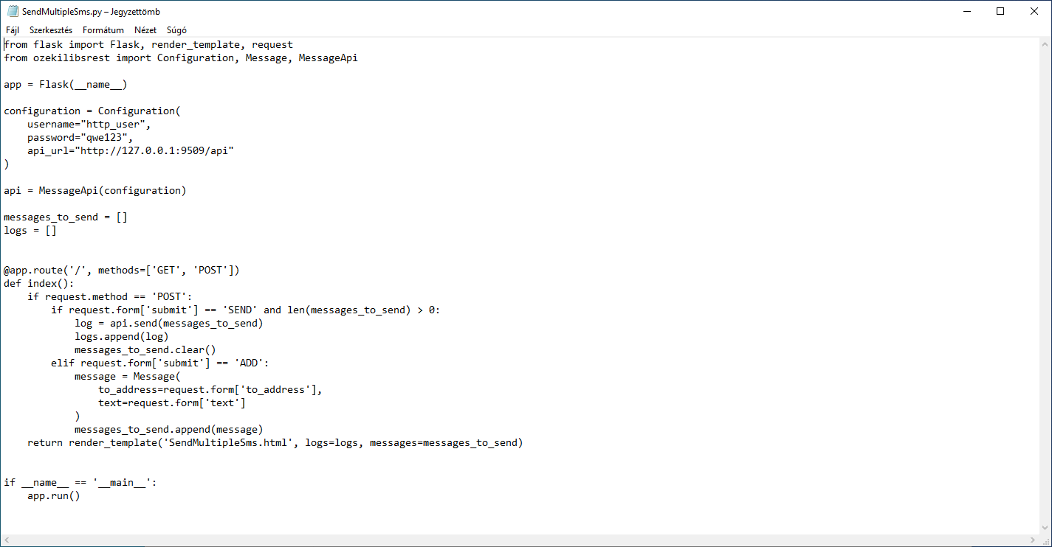Viewport: 1052px width, 547px height.
Task: Click the 'messages_to_send = []' line
Action: [x=66, y=217]
